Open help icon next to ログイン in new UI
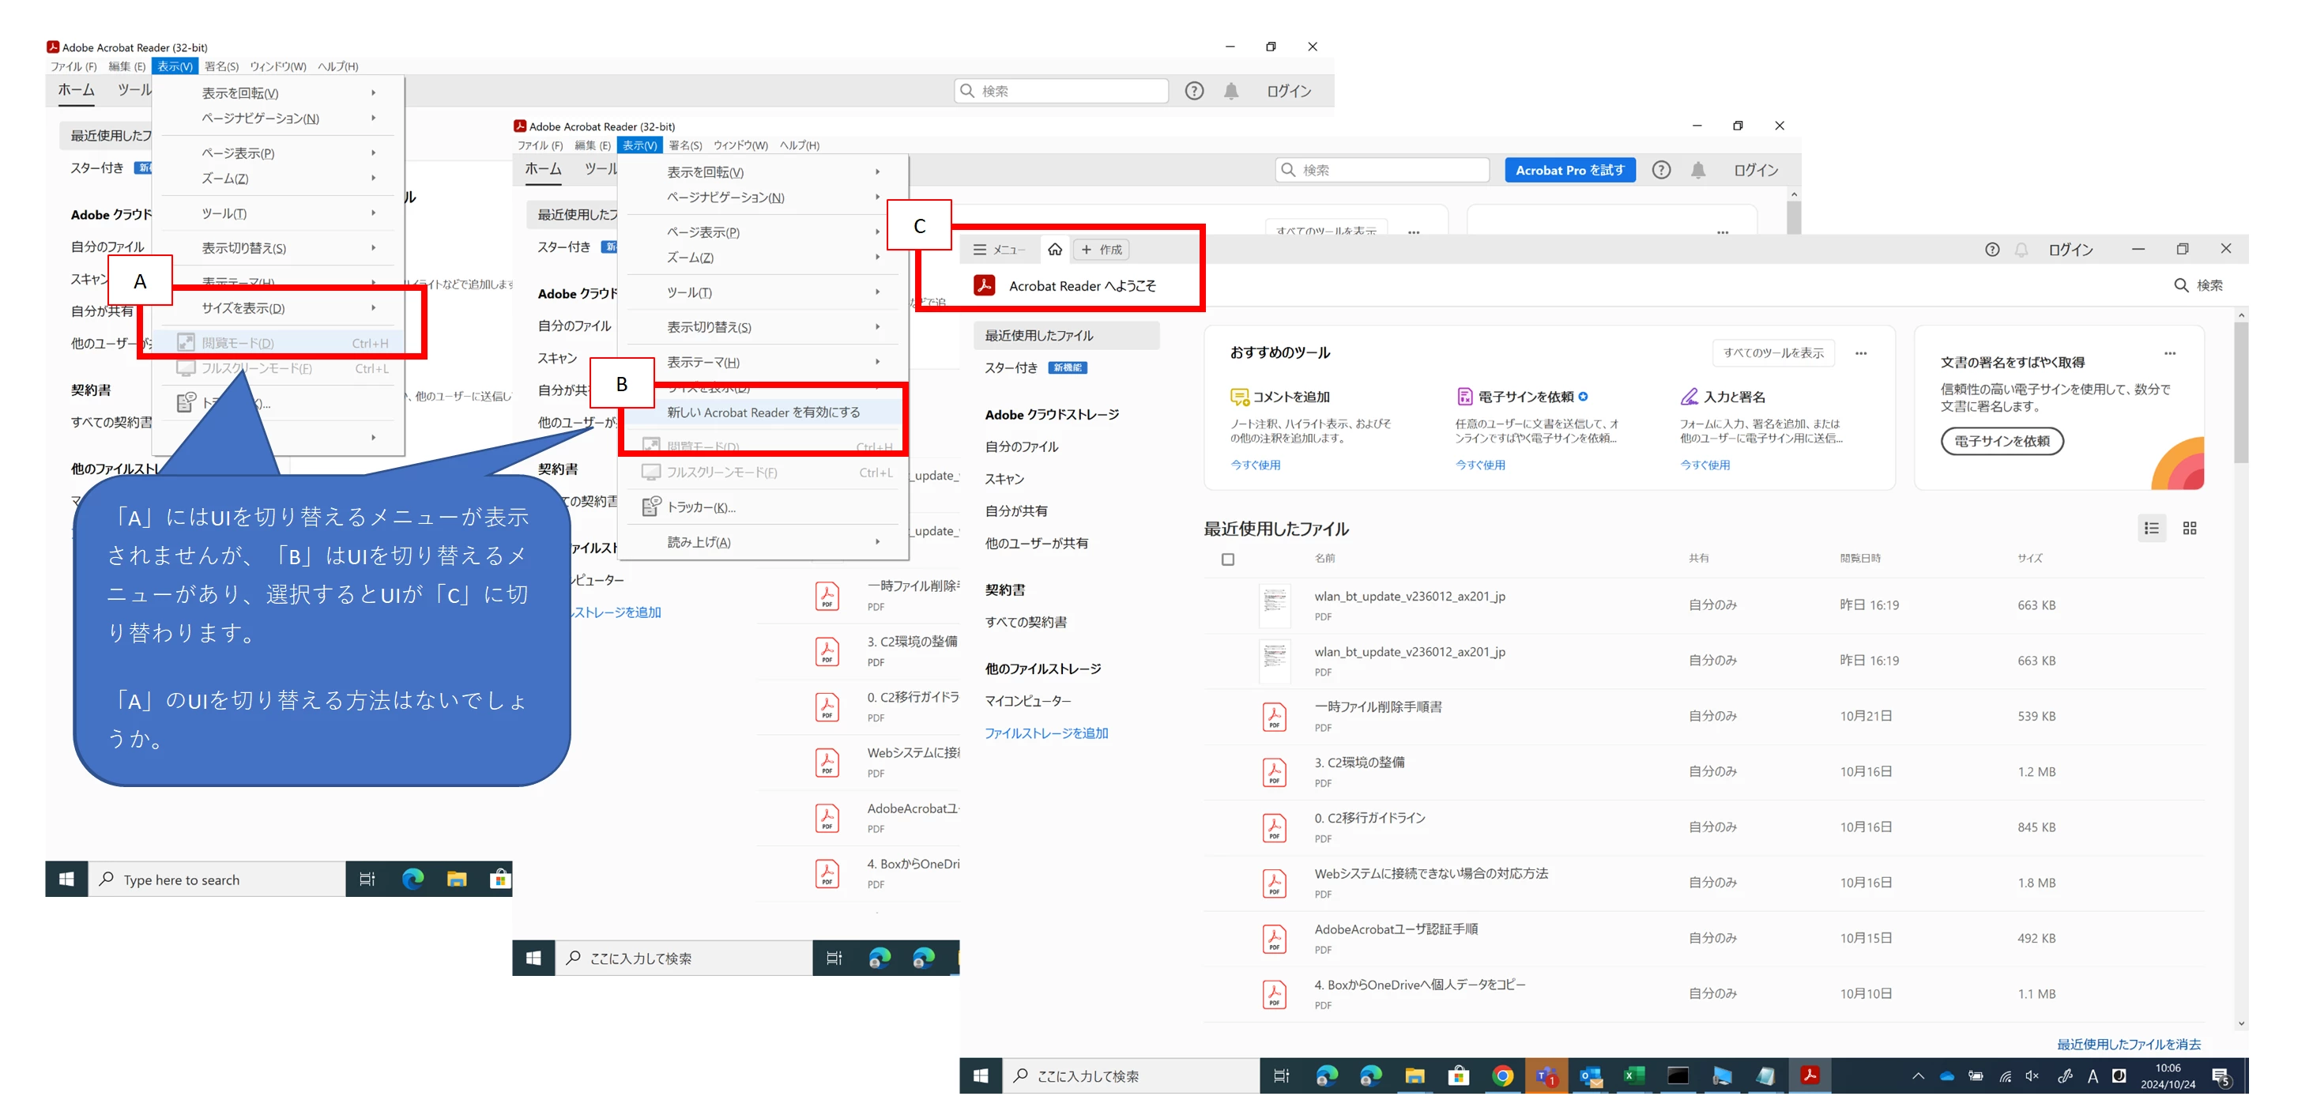Image resolution: width=2298 pixels, height=1115 pixels. (1991, 250)
